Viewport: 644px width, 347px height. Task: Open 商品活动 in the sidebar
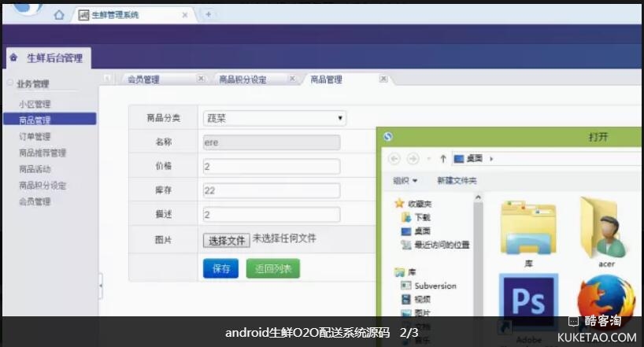35,168
